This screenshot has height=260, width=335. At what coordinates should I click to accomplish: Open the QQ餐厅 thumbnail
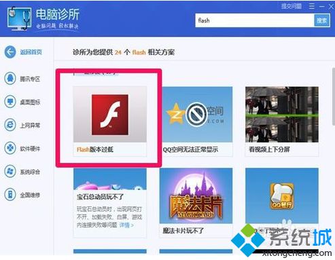click(282, 196)
